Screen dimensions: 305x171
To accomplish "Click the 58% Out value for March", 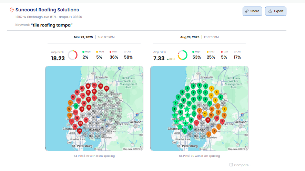I will pos(128,57).
